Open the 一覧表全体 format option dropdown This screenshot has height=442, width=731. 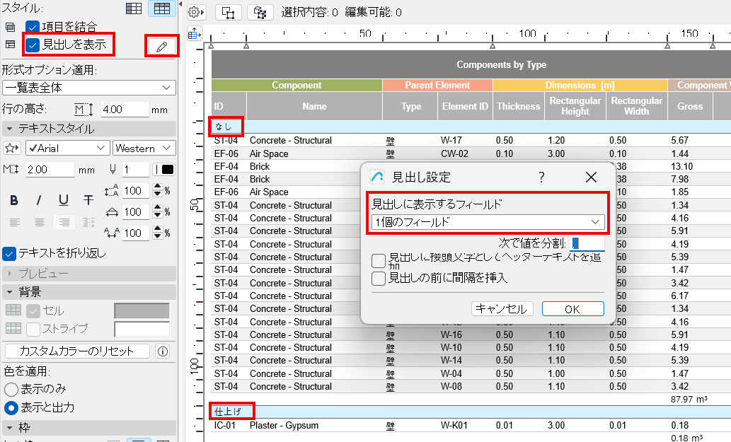88,88
